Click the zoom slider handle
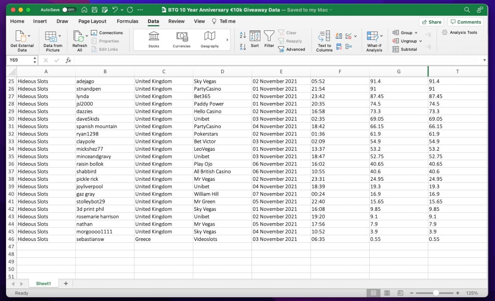The image size is (495, 301). coord(436,293)
